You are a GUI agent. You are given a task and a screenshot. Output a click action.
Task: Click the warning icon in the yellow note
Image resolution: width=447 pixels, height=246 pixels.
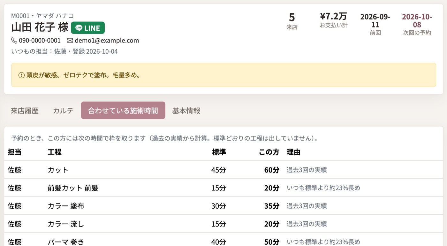point(21,75)
